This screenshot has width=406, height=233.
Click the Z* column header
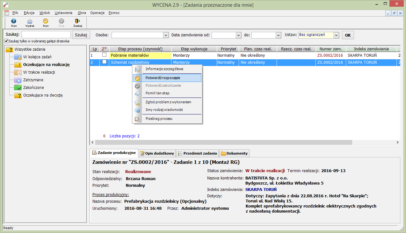[x=104, y=49]
